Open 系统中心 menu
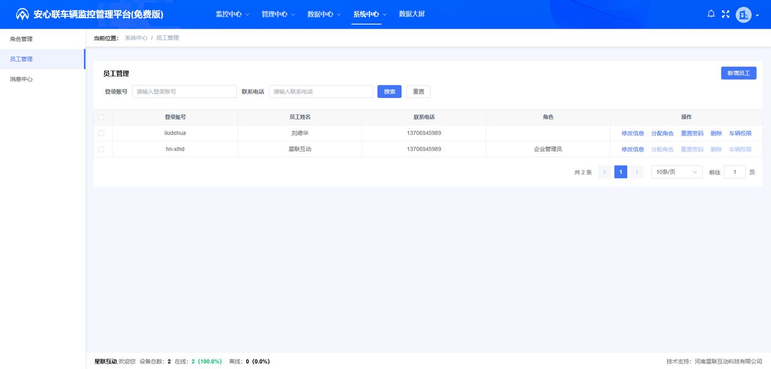Viewport: 771px width, 369px height. click(x=370, y=14)
